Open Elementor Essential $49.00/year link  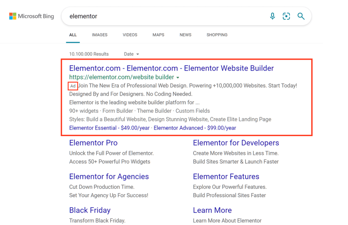[109, 128]
